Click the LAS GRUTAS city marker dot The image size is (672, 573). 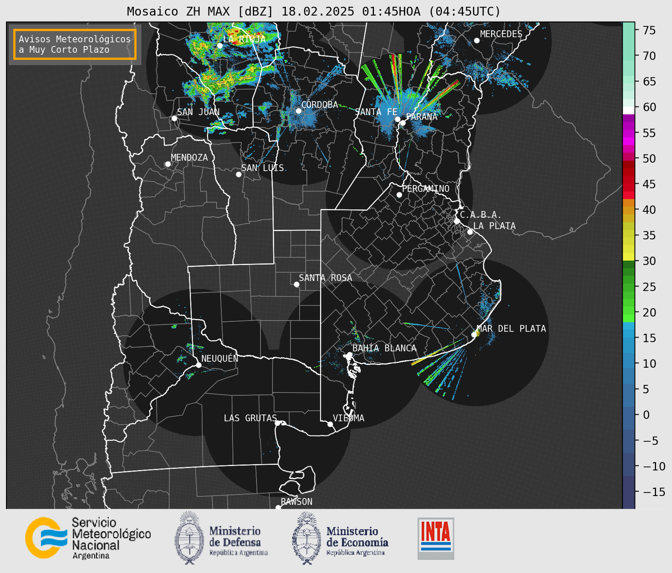(278, 423)
